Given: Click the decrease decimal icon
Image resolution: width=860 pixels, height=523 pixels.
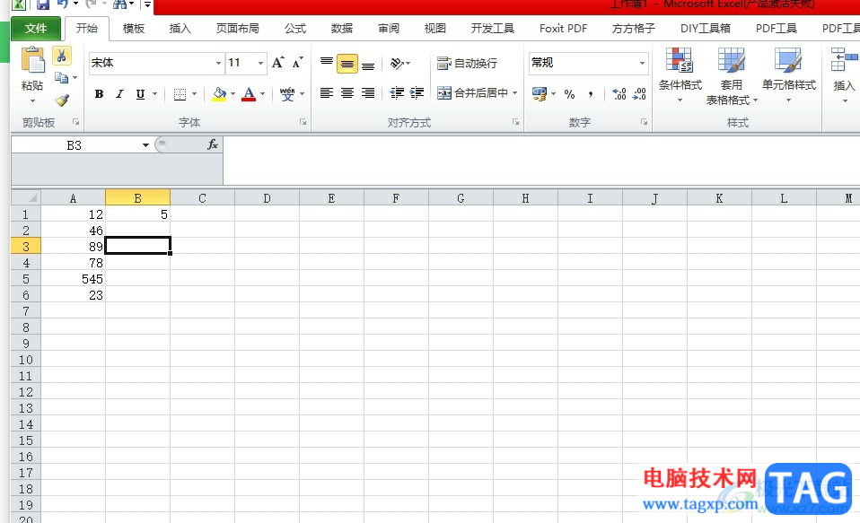Looking at the screenshot, I should point(639,94).
